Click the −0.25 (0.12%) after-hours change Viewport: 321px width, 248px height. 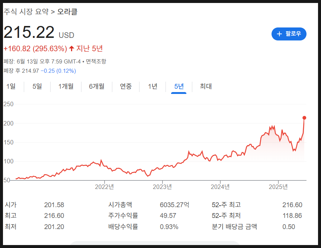(x=58, y=71)
